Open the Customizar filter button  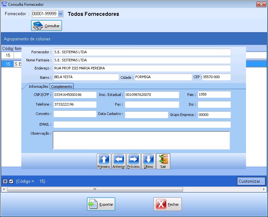[251, 181]
